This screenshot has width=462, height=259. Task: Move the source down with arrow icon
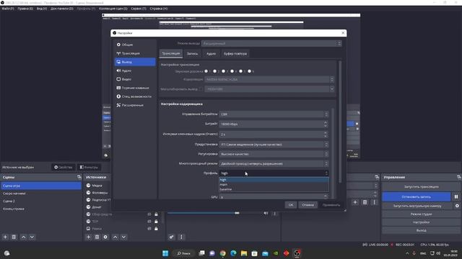[x=123, y=237]
